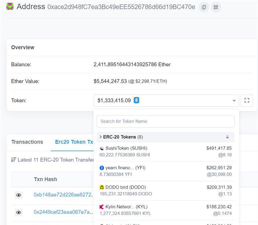
Task: Sort ERC-20 tokens list order
Action: tap(227, 137)
